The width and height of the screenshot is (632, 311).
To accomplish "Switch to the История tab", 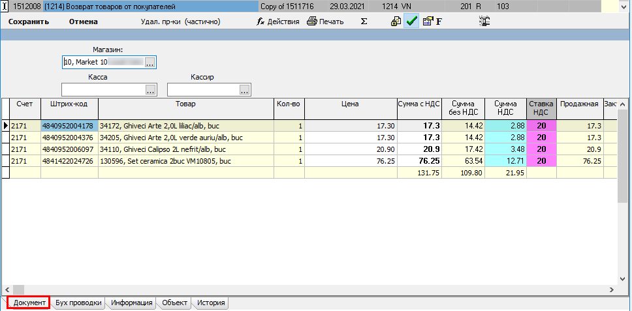I will pos(211,303).
